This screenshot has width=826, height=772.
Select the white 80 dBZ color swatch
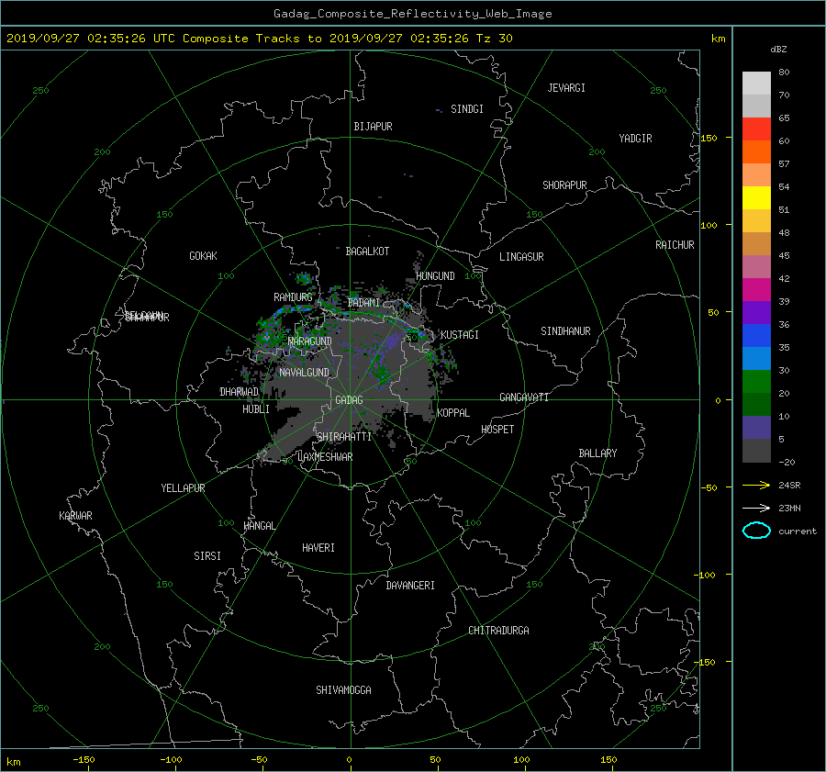coord(756,83)
